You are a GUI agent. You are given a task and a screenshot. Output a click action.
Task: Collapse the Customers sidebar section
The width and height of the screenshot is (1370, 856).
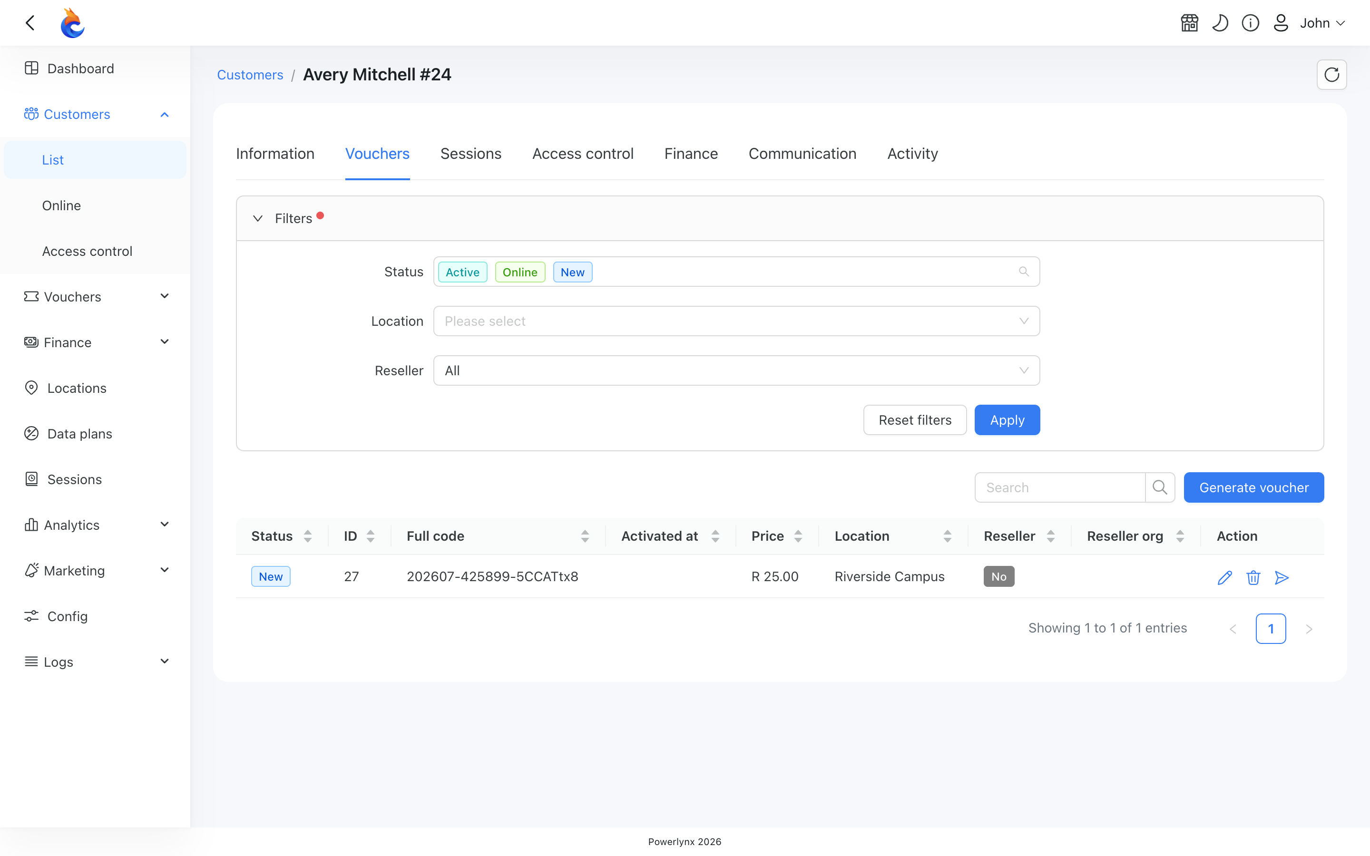click(95, 114)
